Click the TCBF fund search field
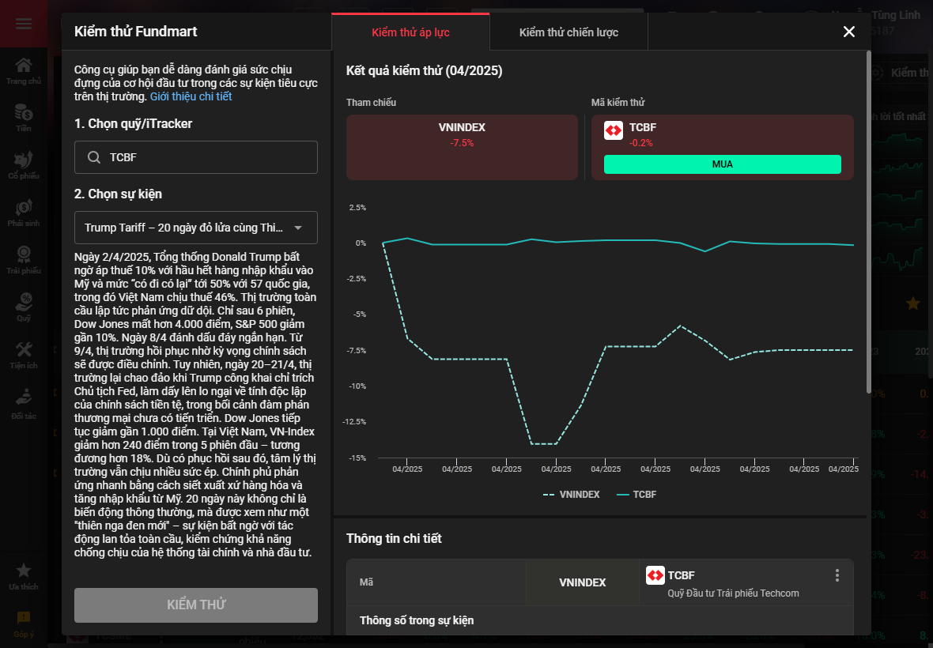The width and height of the screenshot is (933, 648). coord(196,157)
